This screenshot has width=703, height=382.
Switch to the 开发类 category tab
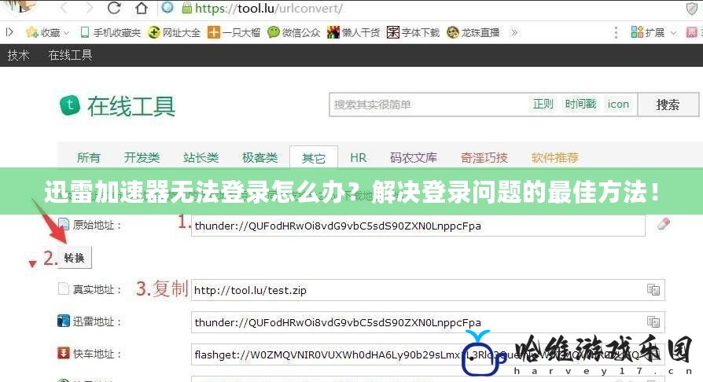pos(142,158)
